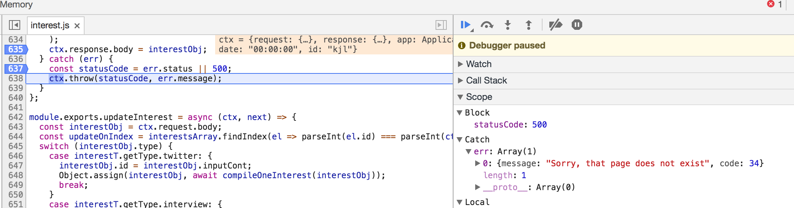Viewport: 794px width, 208px height.
Task: Add a breakpoint at line 642
Action: [x=15, y=117]
